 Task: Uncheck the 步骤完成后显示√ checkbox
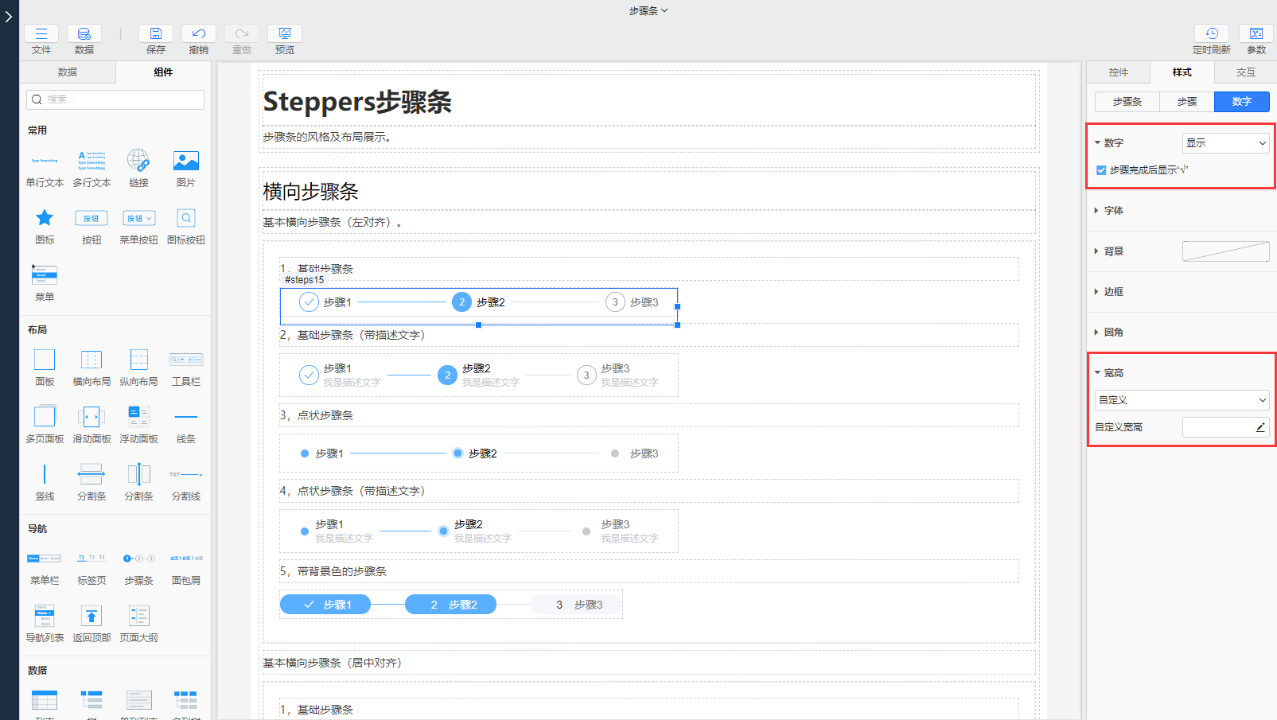click(x=1101, y=170)
